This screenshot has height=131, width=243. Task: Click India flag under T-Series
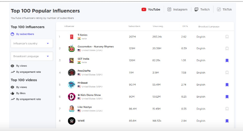[x=79, y=39]
